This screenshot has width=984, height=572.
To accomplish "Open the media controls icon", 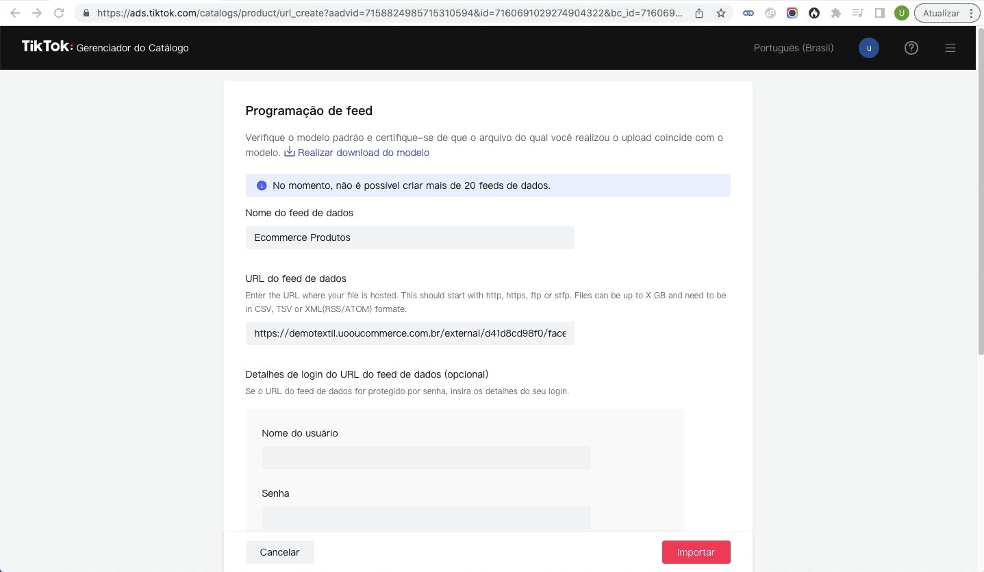I will tap(858, 13).
